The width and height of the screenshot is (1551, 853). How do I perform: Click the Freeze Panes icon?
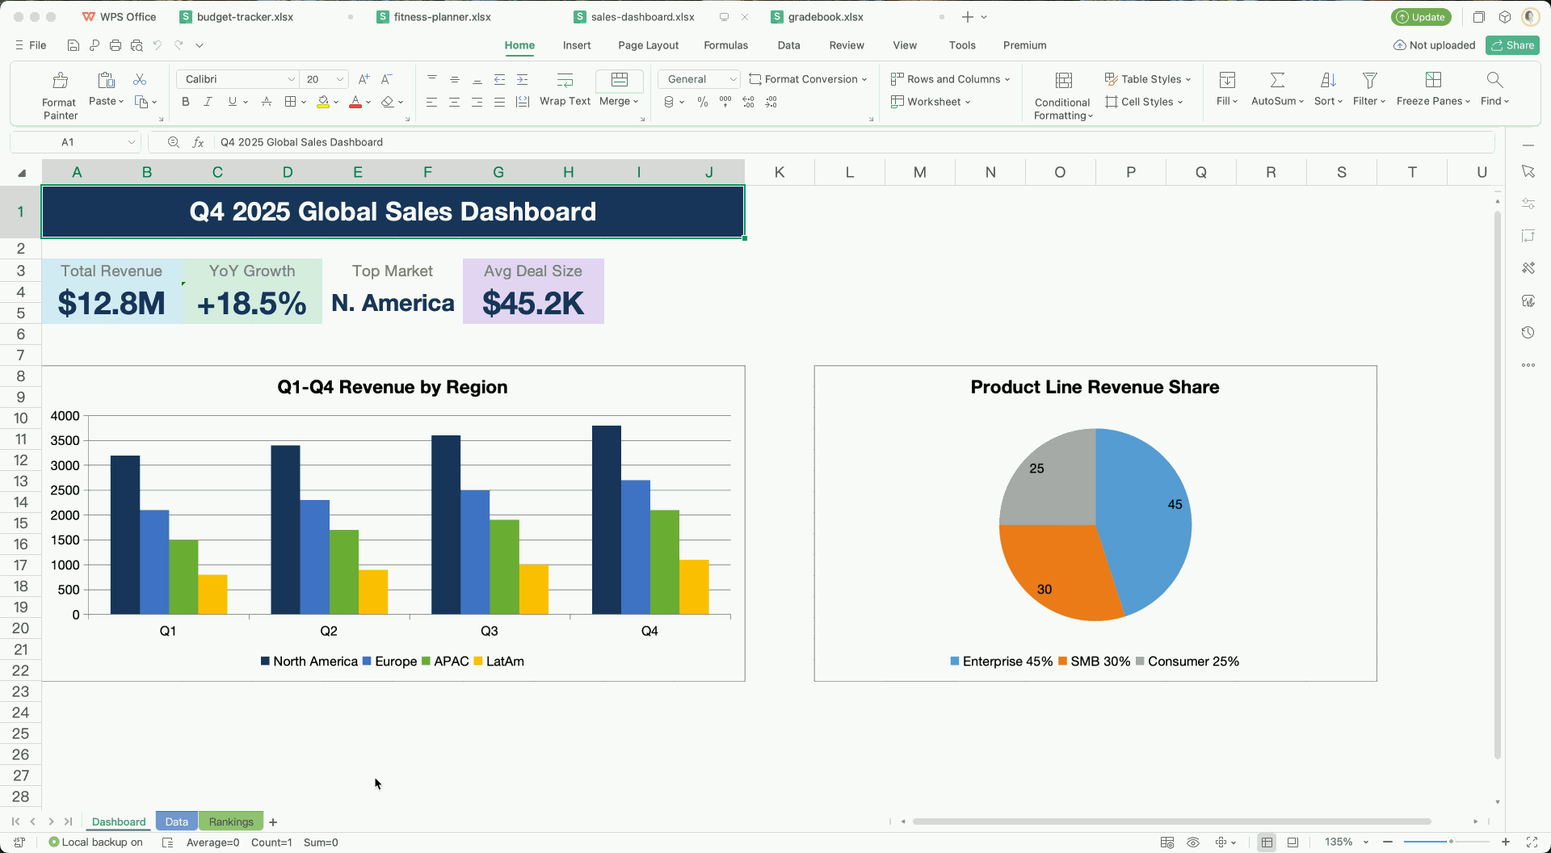[x=1434, y=81]
